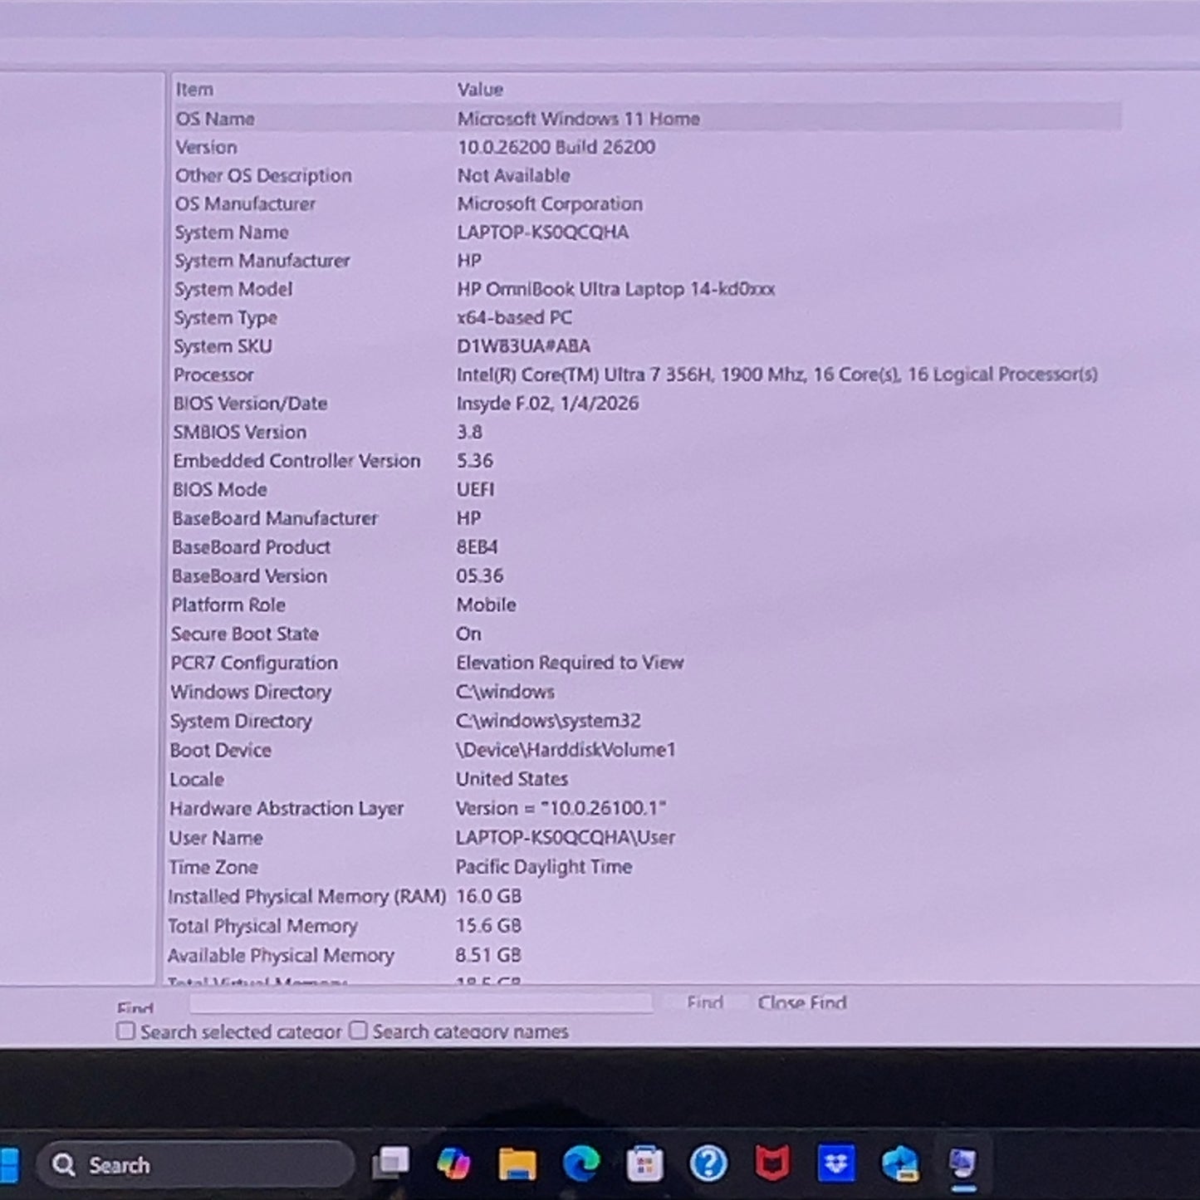Open the blue question-mark help app

coord(708,1163)
